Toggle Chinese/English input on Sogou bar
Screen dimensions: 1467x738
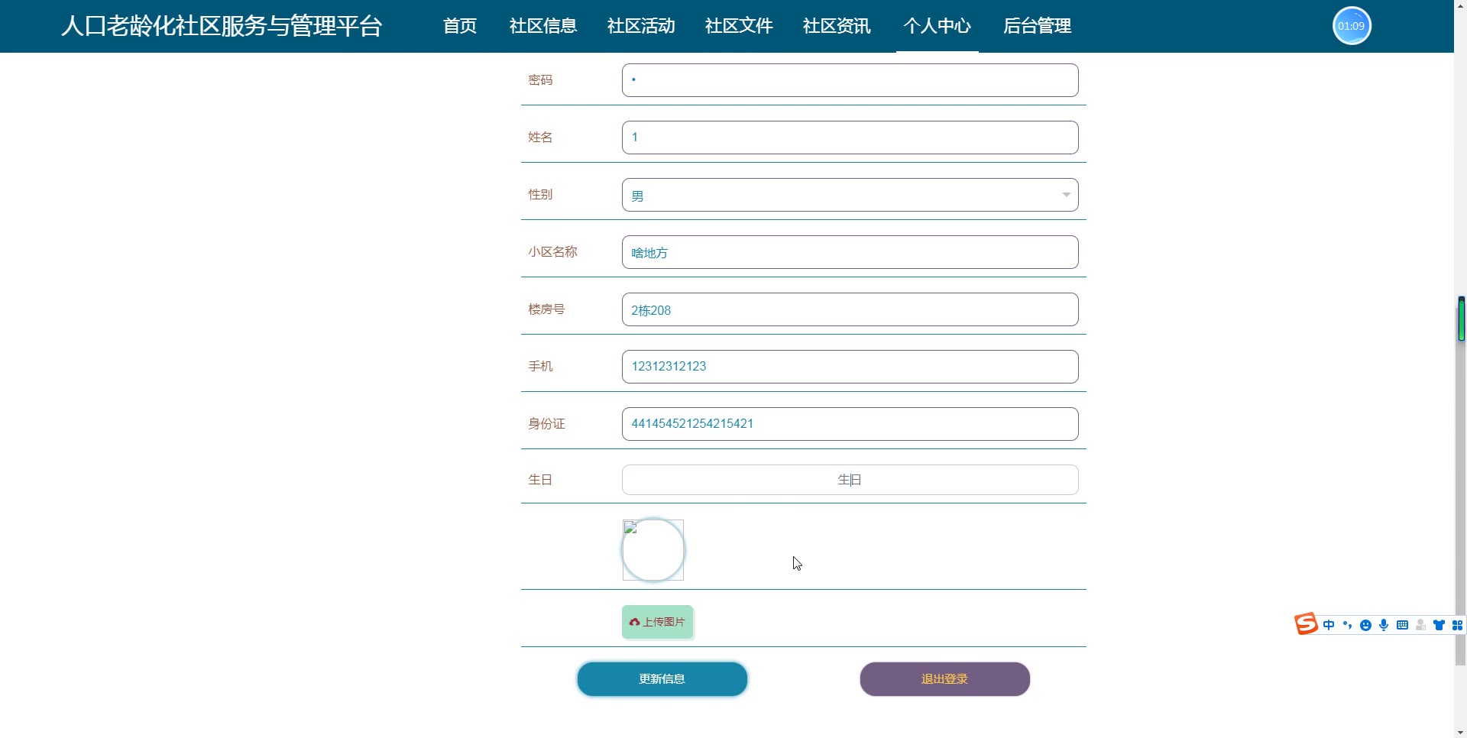tap(1329, 624)
